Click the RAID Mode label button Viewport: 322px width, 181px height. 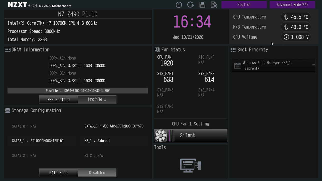tap(59, 173)
